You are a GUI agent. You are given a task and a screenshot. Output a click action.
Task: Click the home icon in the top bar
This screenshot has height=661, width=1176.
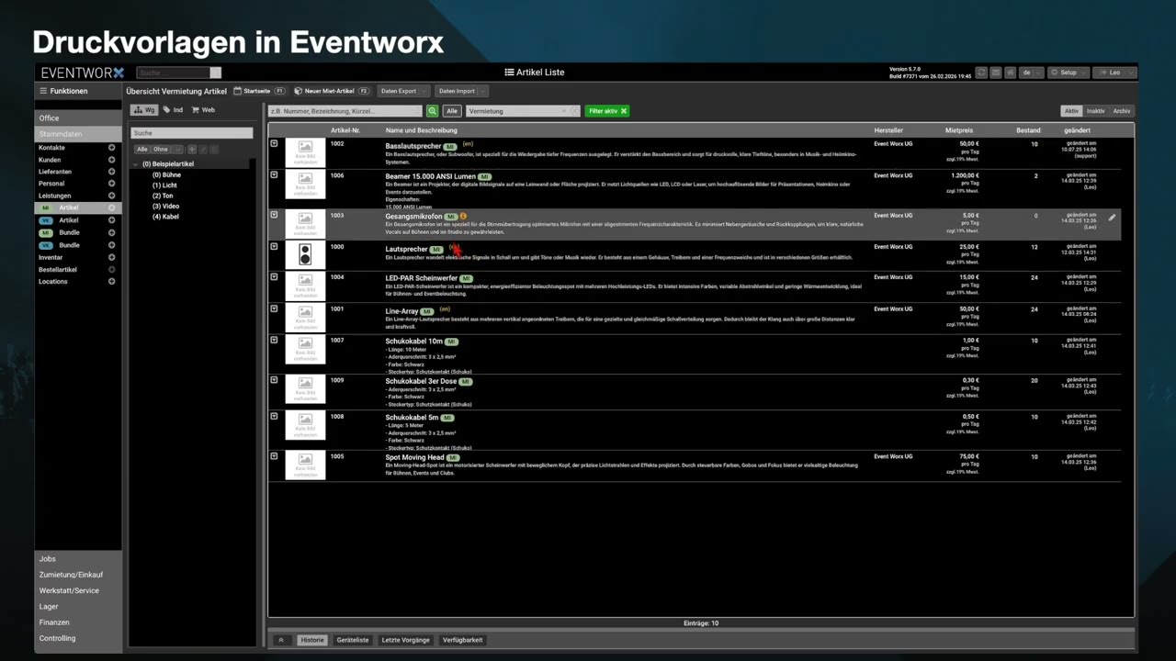tap(1011, 73)
